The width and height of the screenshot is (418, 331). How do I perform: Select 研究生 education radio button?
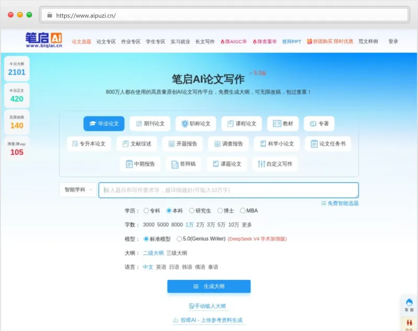[x=192, y=210]
